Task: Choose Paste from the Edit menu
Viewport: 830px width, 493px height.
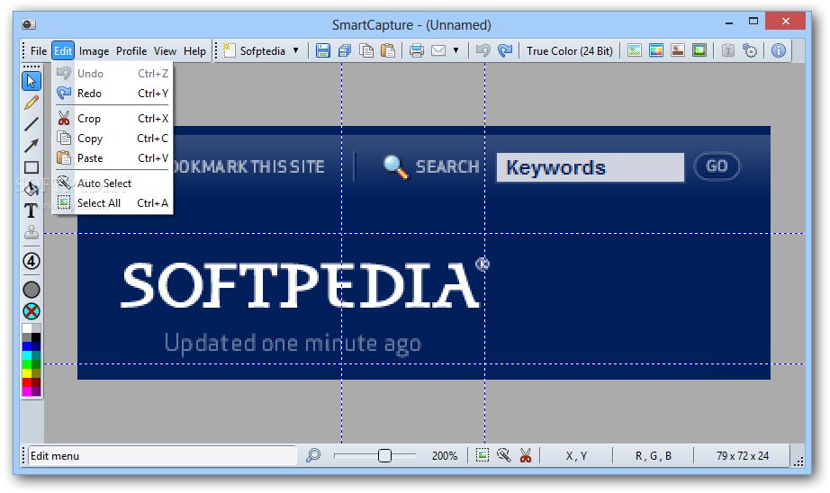Action: click(113, 158)
